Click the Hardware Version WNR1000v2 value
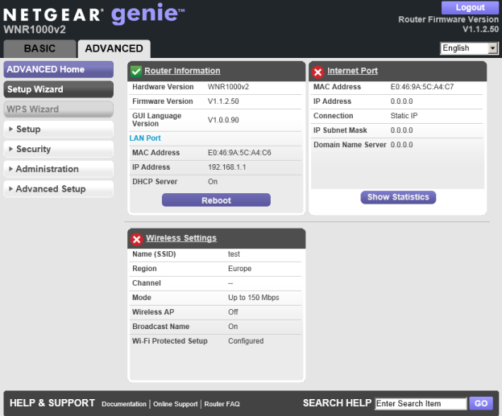The height and width of the screenshot is (416, 502). 228,87
